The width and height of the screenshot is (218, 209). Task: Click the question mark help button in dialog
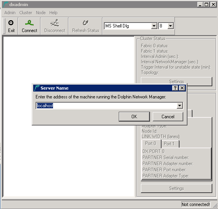(x=175, y=88)
